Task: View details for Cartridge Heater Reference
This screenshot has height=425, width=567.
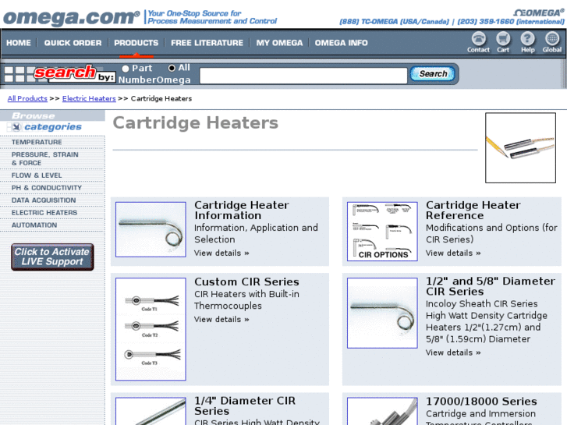Action: pos(453,253)
